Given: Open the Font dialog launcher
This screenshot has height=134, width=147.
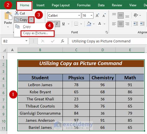Looking at the screenshot, I should 107,32.
